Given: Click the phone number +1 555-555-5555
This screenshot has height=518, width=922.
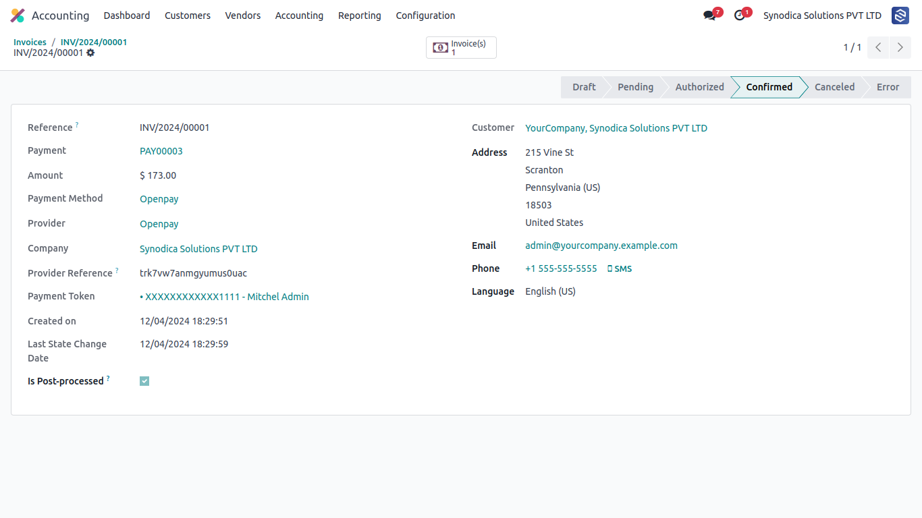Looking at the screenshot, I should (x=561, y=268).
